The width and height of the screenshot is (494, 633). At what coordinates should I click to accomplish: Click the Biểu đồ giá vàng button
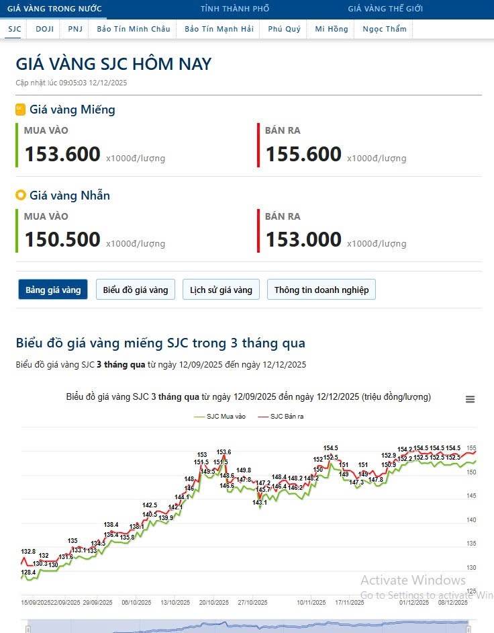[x=136, y=289]
